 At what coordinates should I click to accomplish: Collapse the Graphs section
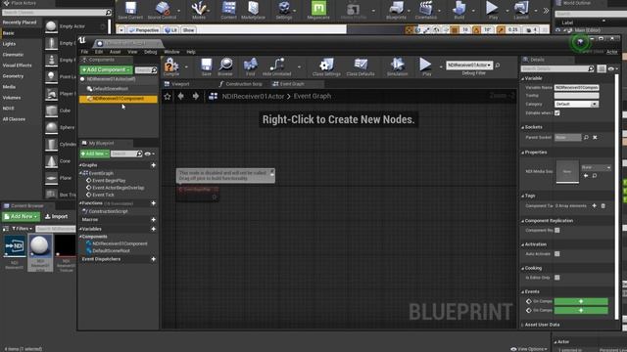[80, 165]
